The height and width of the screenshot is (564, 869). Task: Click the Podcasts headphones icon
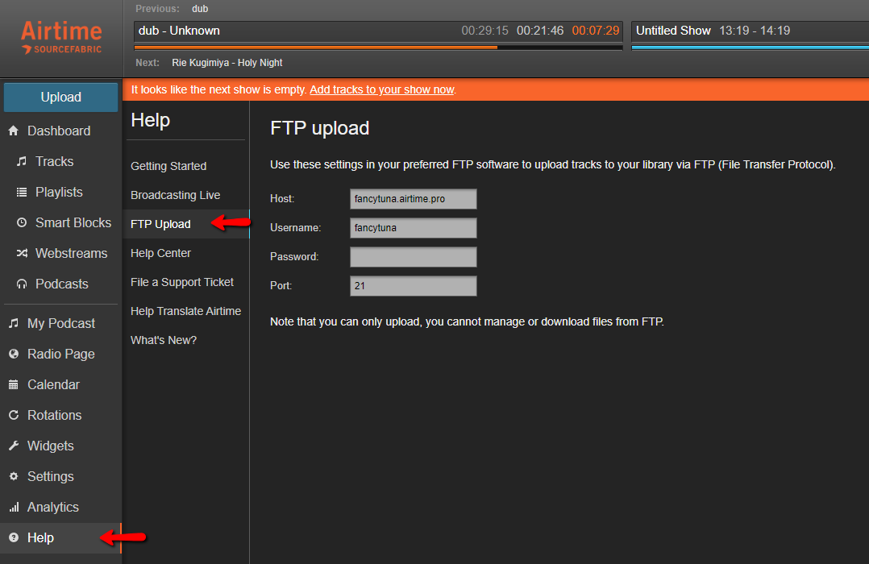coord(22,284)
